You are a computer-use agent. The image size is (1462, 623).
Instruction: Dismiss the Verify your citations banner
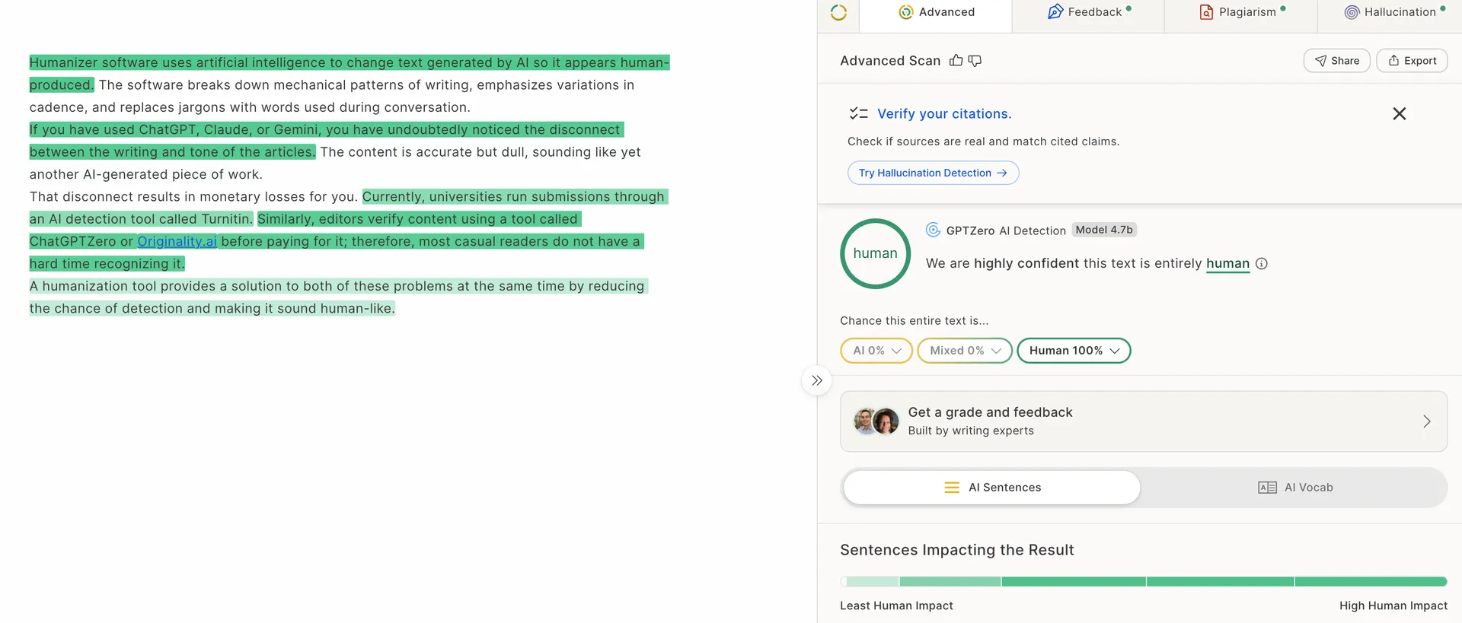pyautogui.click(x=1399, y=114)
